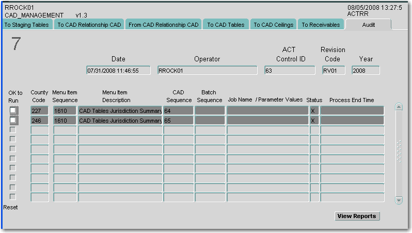
Task: Click the Year field showing 2008
Action: click(366, 71)
